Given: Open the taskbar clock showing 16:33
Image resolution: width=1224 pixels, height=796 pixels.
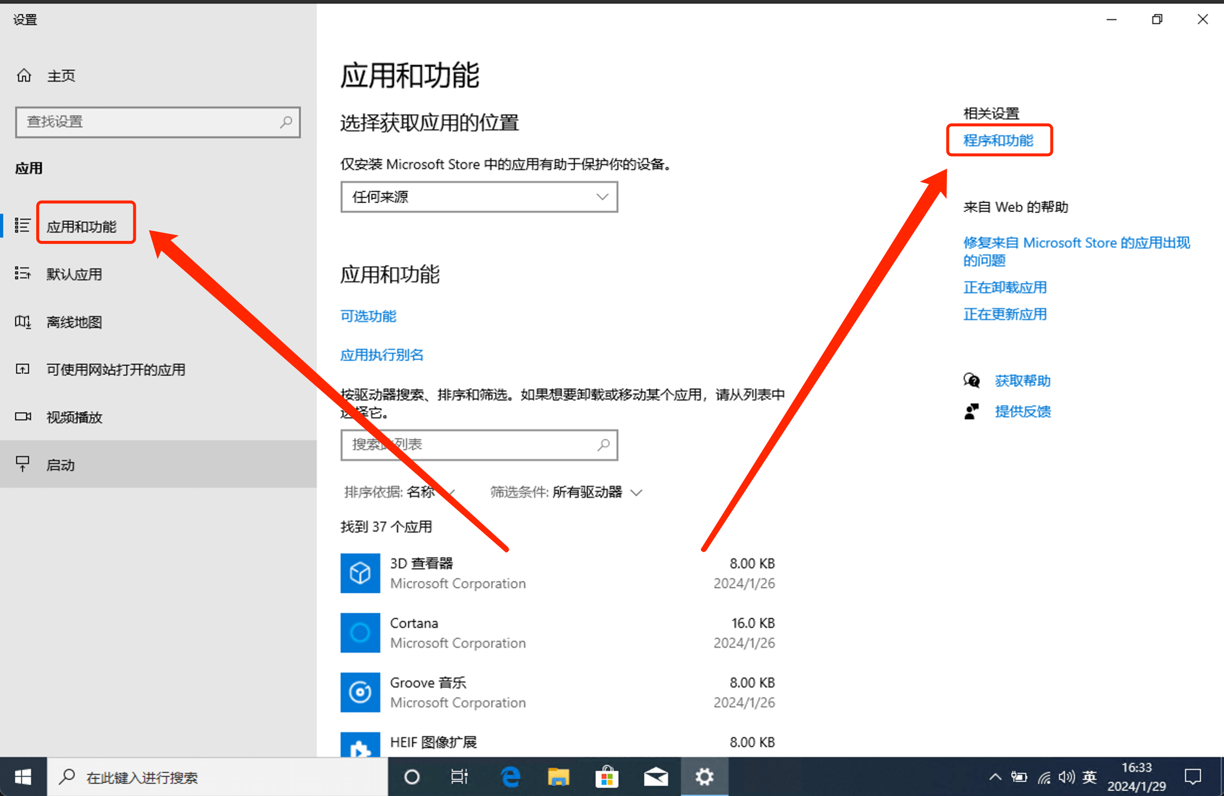Looking at the screenshot, I should (x=1137, y=777).
